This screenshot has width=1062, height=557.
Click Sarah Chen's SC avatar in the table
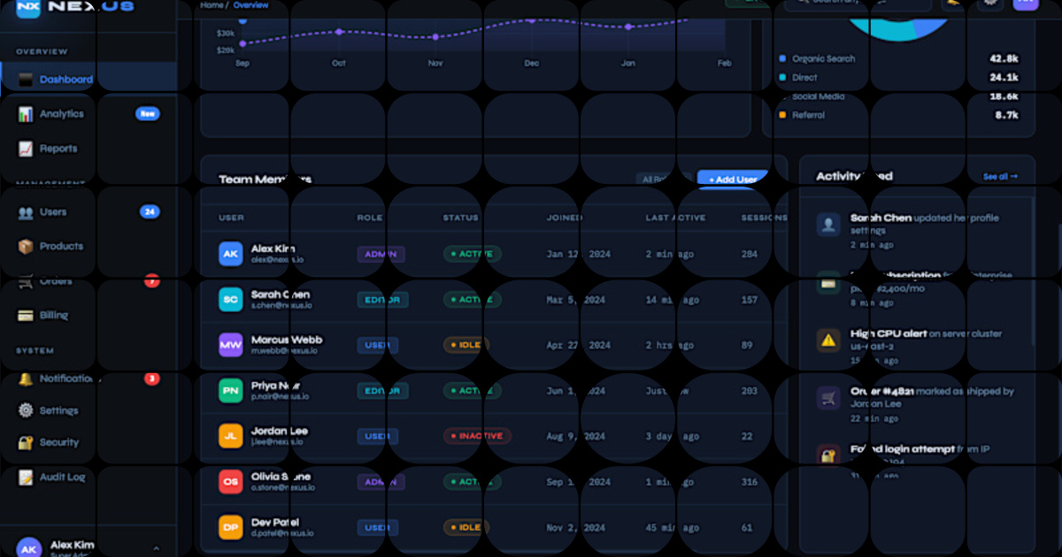[x=230, y=300]
